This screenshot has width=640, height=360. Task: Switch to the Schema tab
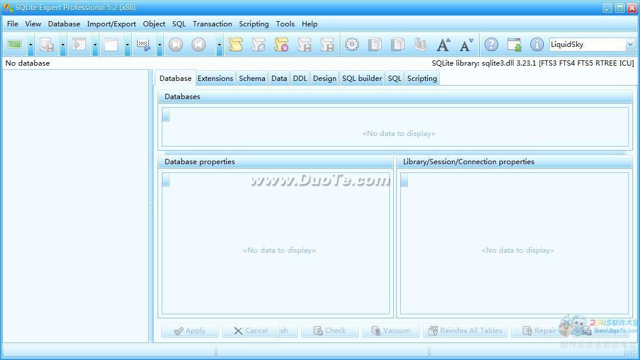click(252, 79)
